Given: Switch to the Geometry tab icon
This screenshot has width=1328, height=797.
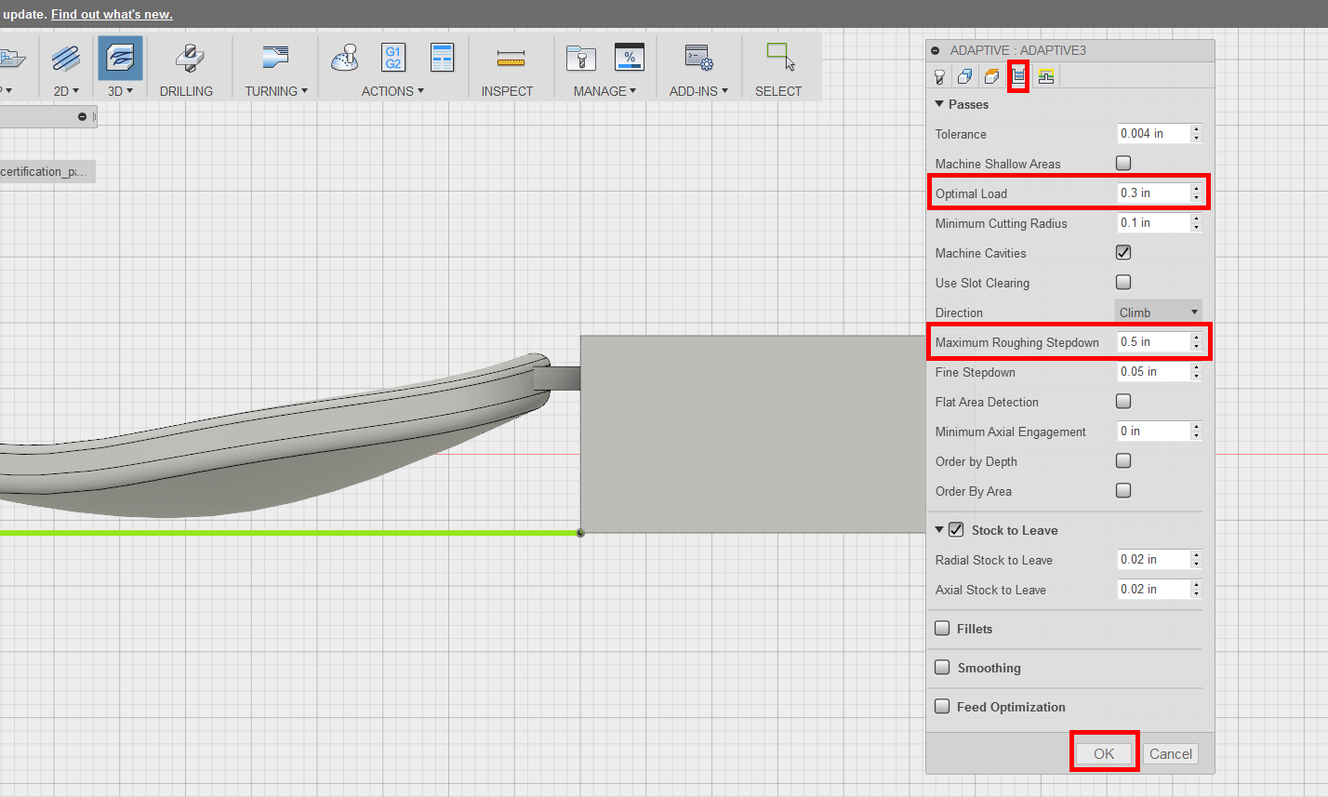Looking at the screenshot, I should coord(965,76).
